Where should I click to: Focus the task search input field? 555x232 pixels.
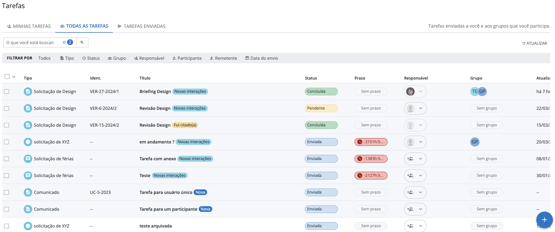tap(32, 43)
